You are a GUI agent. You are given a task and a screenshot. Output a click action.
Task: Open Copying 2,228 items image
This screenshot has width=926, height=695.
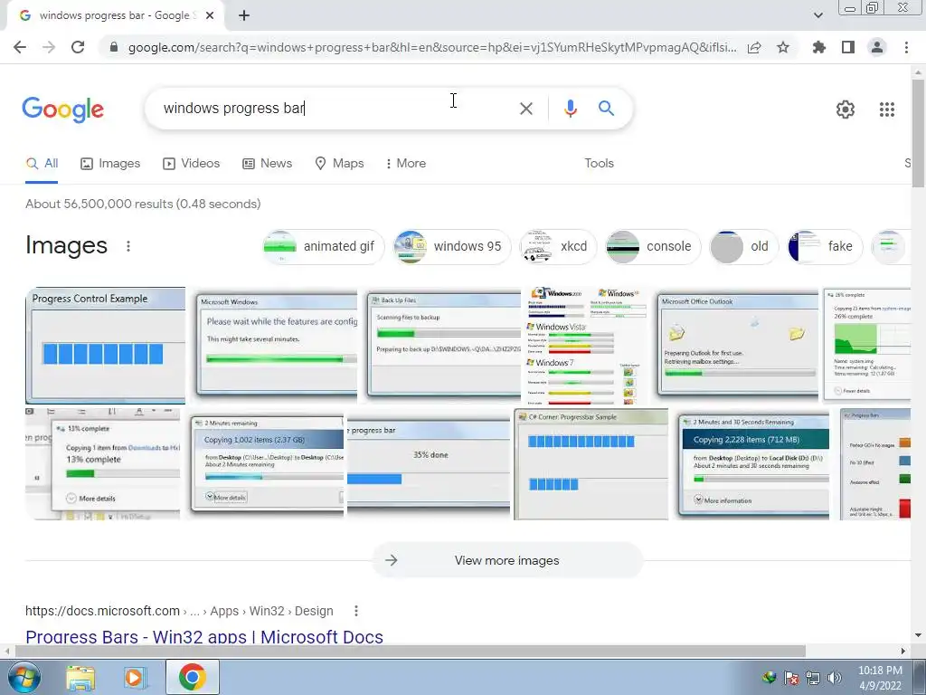(x=753, y=464)
